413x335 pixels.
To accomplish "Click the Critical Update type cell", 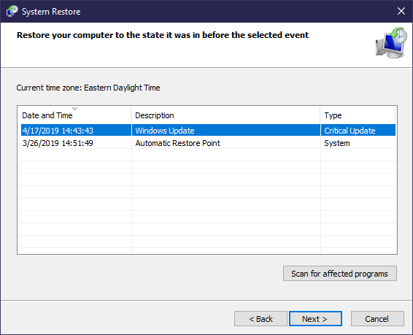I will click(350, 131).
